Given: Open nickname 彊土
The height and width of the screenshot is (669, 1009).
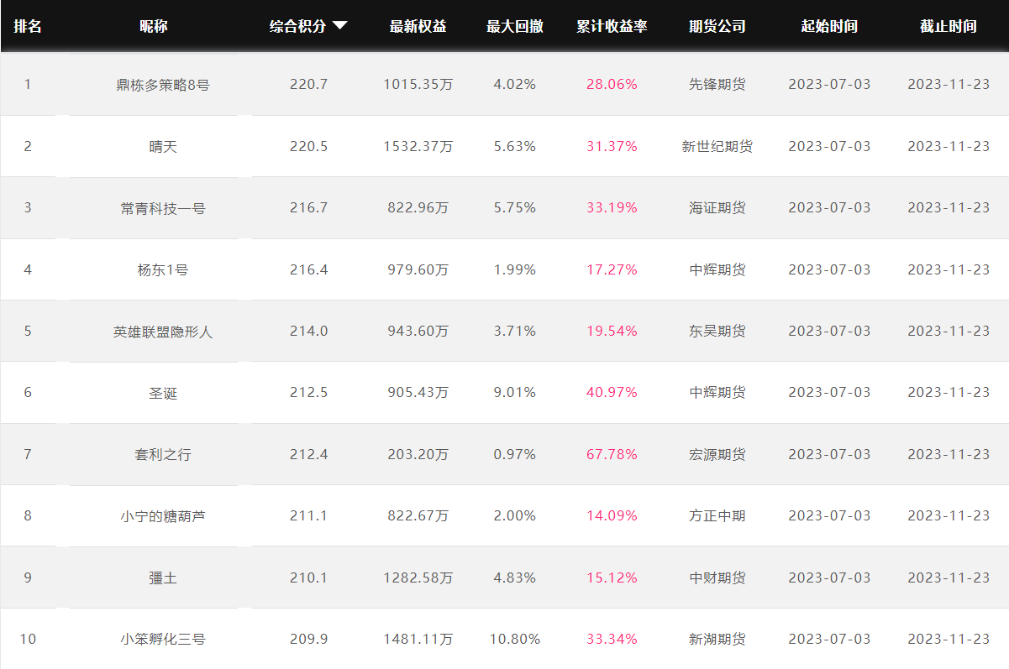Looking at the screenshot, I should [163, 578].
